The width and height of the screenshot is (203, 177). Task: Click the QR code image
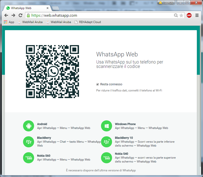(x=52, y=72)
